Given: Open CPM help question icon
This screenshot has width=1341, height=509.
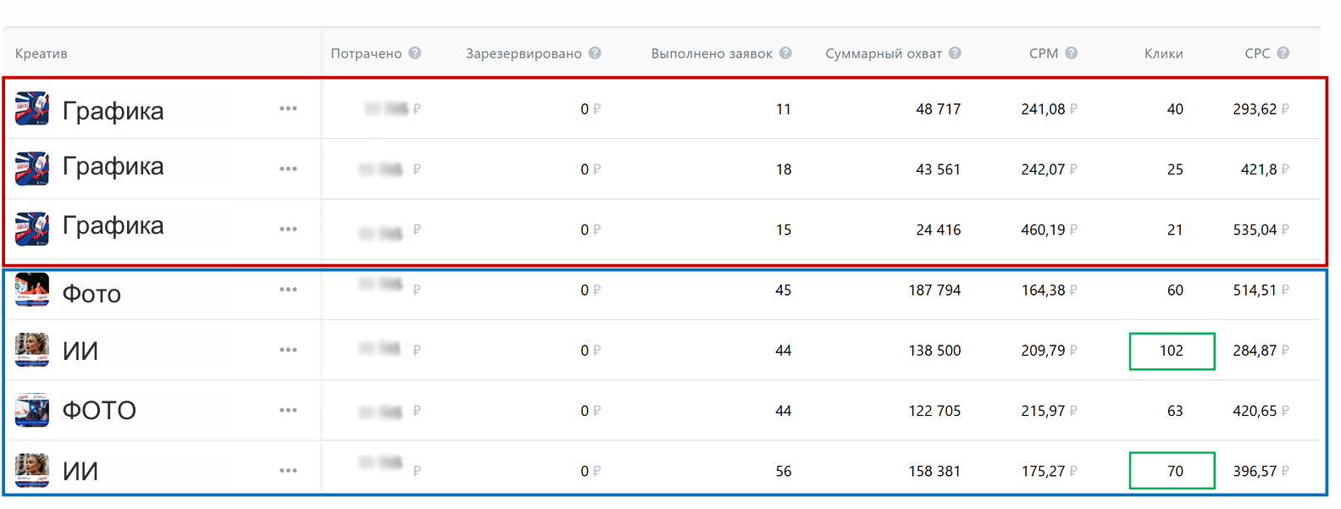Looking at the screenshot, I should coord(1072,53).
